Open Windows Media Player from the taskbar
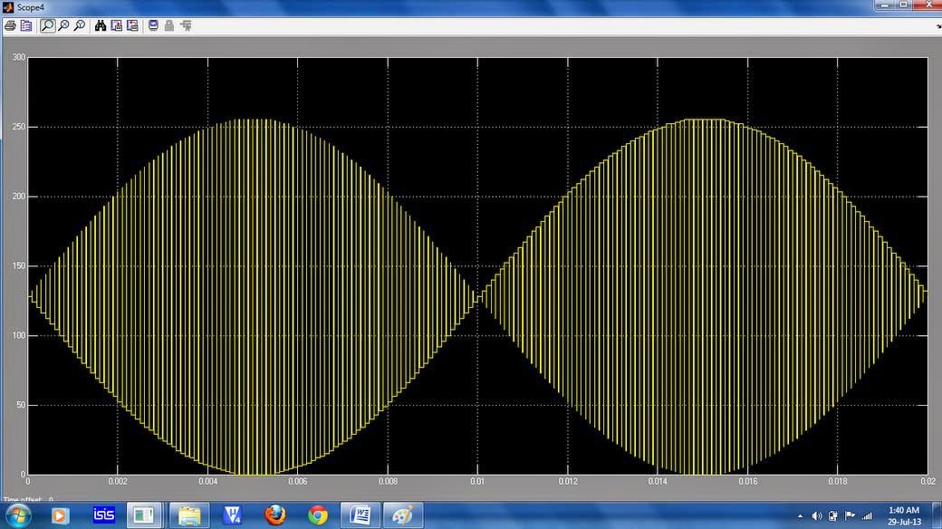The height and width of the screenshot is (529, 942). 59,516
